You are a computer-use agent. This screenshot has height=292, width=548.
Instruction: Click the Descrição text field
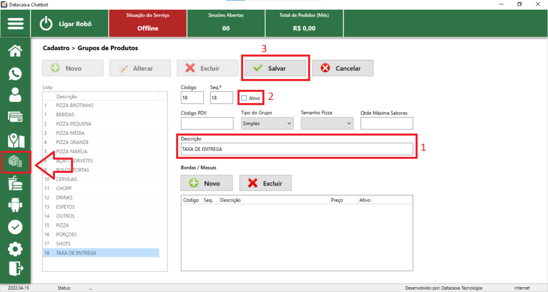point(296,149)
